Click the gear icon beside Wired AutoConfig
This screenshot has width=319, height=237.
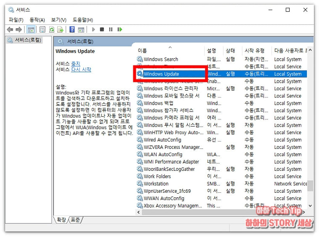pos(140,140)
